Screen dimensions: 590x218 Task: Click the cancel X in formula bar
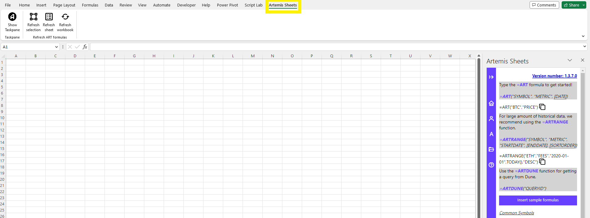point(70,47)
